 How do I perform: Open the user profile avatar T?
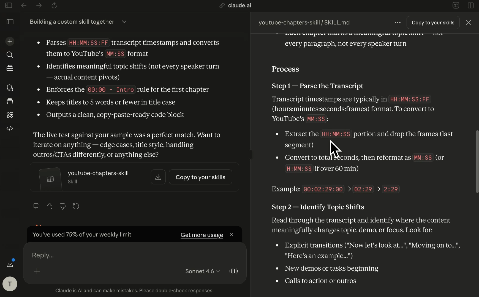click(10, 284)
